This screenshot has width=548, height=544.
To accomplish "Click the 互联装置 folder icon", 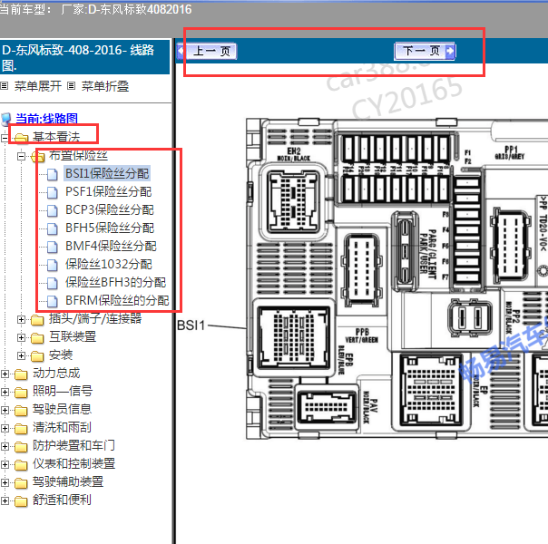I will (x=37, y=337).
